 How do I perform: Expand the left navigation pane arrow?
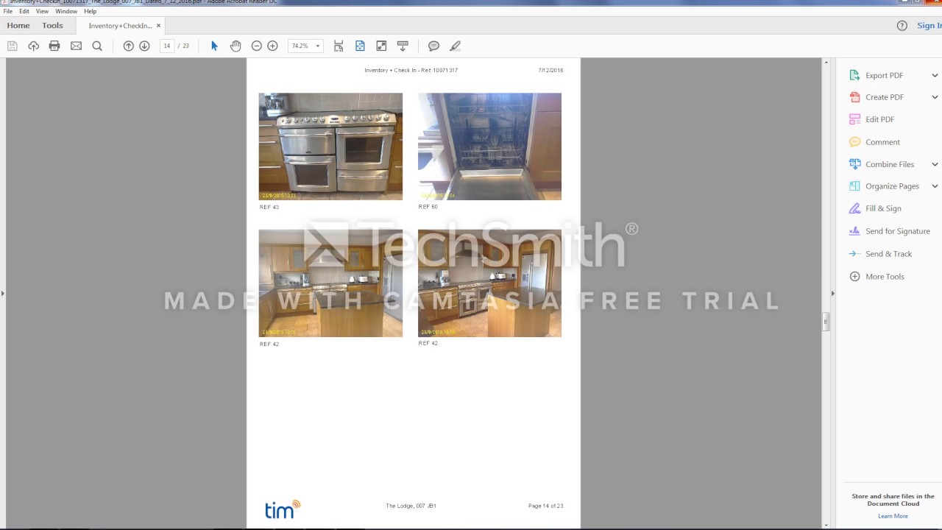[x=3, y=293]
